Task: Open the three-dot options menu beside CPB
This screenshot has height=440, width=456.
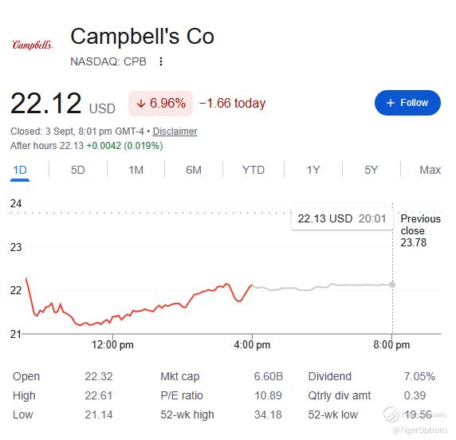Action: click(161, 61)
